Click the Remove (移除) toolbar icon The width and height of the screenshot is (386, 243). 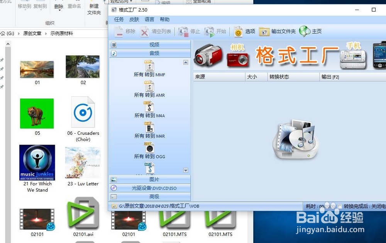click(x=119, y=32)
